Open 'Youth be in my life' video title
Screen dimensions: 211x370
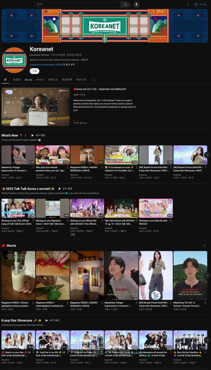50,354
